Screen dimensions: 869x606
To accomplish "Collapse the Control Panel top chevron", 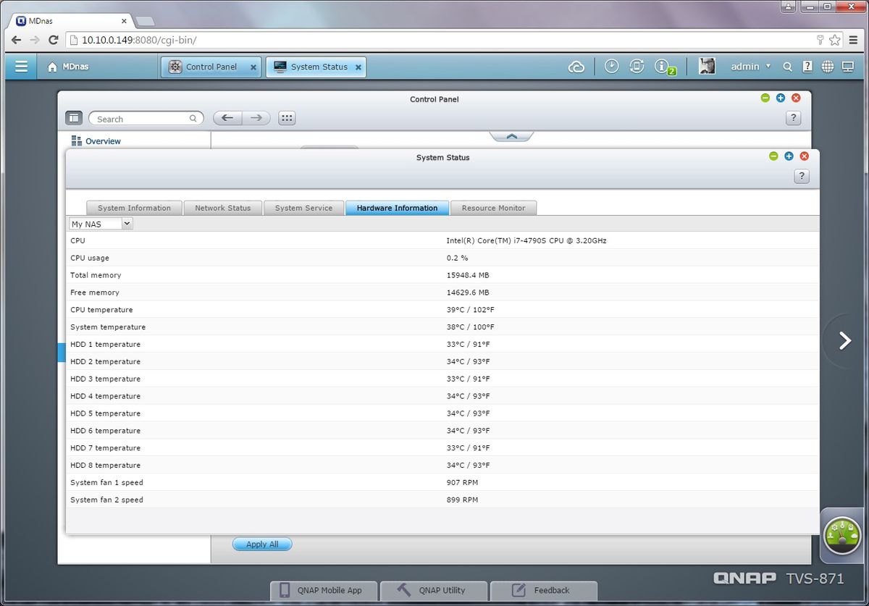I will point(511,136).
